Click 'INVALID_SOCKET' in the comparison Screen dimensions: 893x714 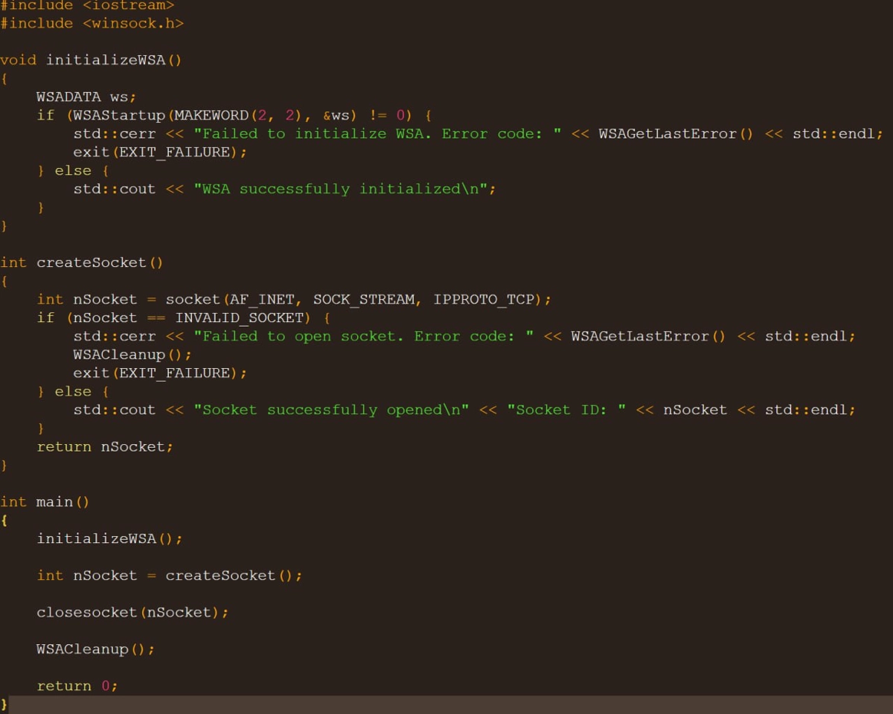point(240,318)
